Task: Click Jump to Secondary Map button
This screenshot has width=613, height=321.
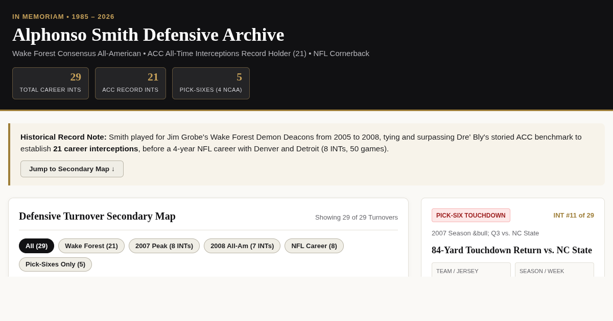Action: pyautogui.click(x=72, y=169)
